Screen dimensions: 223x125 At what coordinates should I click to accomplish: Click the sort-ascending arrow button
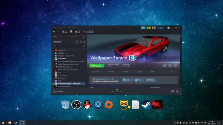click(77, 42)
